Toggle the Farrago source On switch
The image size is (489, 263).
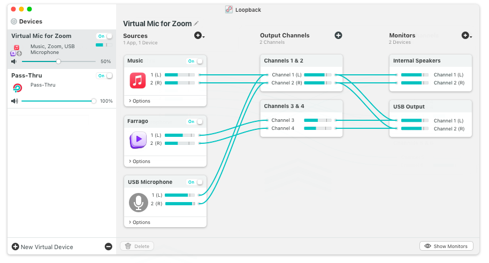[195, 121]
